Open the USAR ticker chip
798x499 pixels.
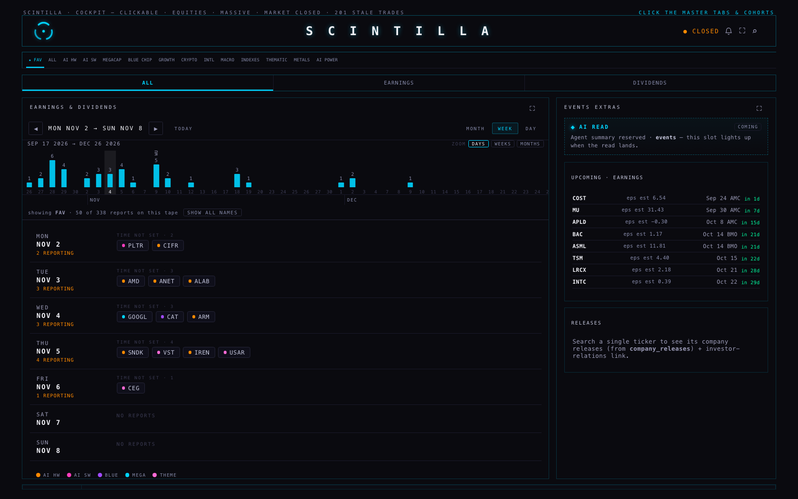pyautogui.click(x=234, y=353)
